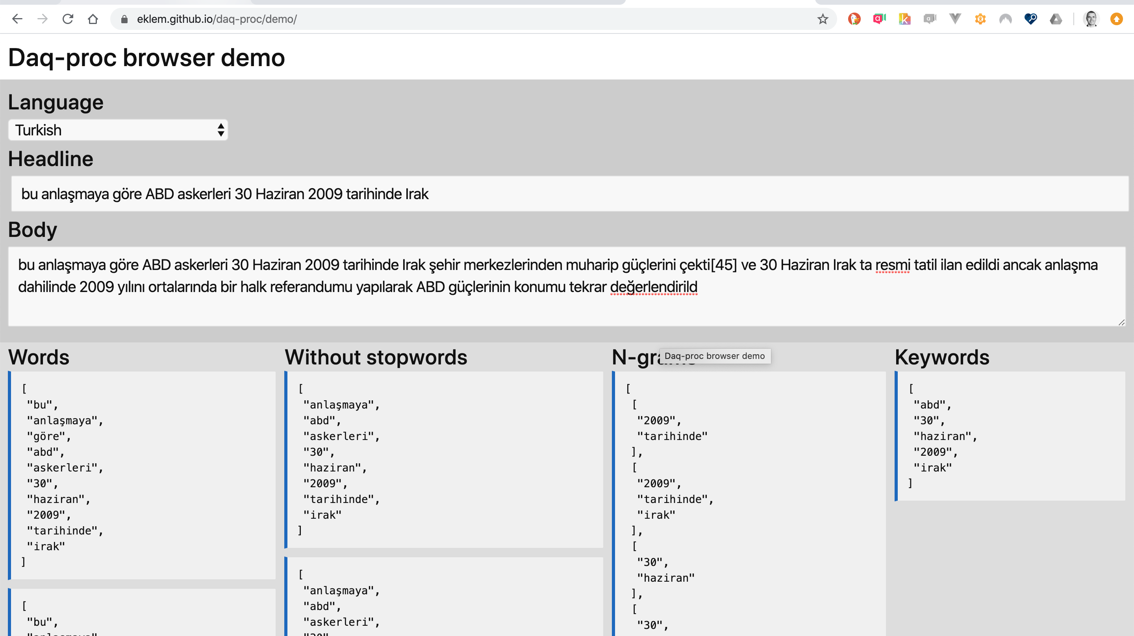Image resolution: width=1134 pixels, height=636 pixels.
Task: Click the site security padlock
Action: (124, 19)
